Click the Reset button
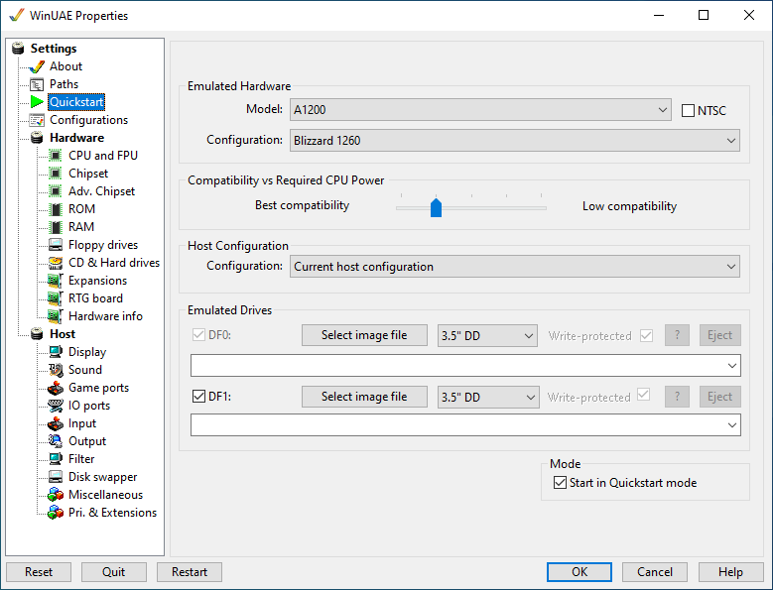The image size is (774, 590). click(39, 572)
